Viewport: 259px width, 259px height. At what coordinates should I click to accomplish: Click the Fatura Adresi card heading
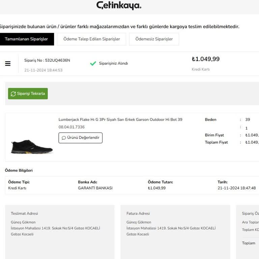(138, 213)
